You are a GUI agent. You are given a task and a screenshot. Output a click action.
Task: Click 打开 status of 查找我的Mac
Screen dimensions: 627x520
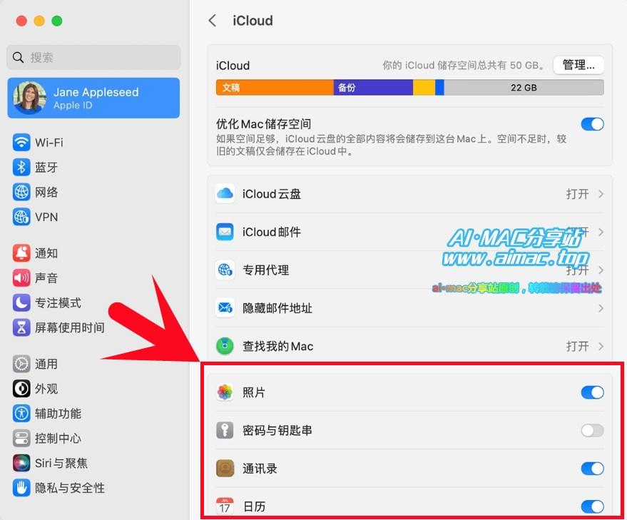pos(577,346)
